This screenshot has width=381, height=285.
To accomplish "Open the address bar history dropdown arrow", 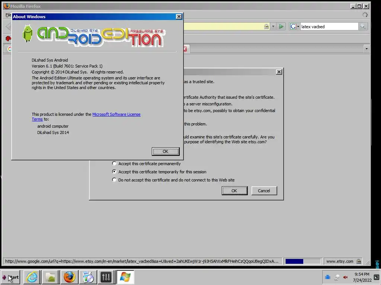I will click(273, 26).
